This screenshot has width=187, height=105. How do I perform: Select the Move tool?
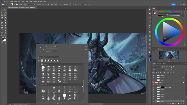point(2,10)
